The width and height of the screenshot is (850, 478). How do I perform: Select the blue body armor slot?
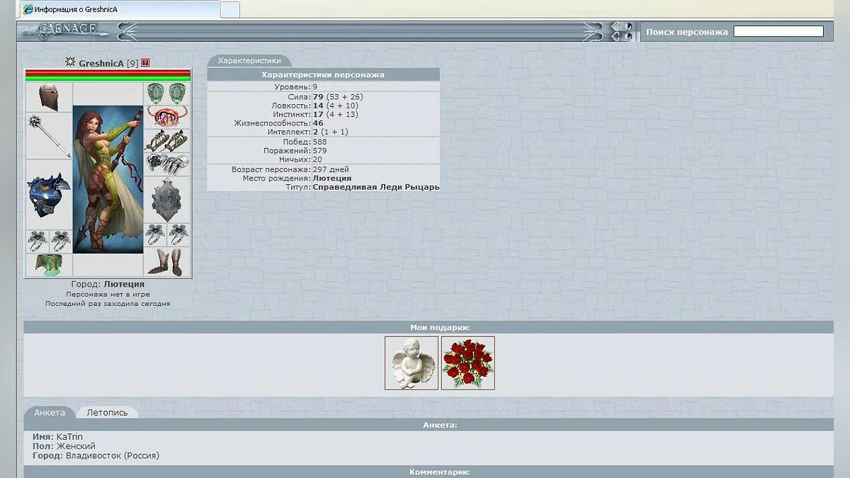pos(49,195)
